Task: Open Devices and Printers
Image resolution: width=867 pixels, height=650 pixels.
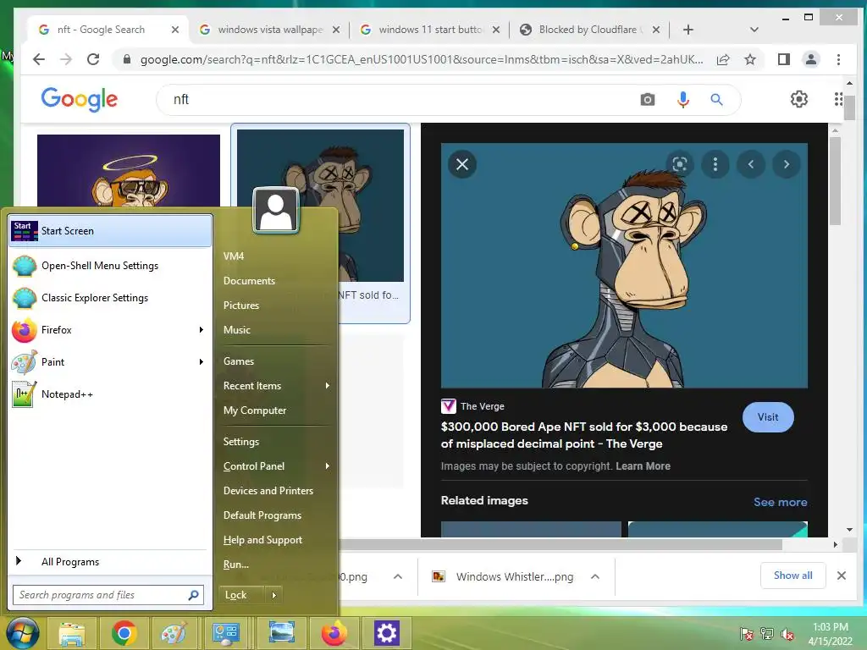Action: [268, 490]
